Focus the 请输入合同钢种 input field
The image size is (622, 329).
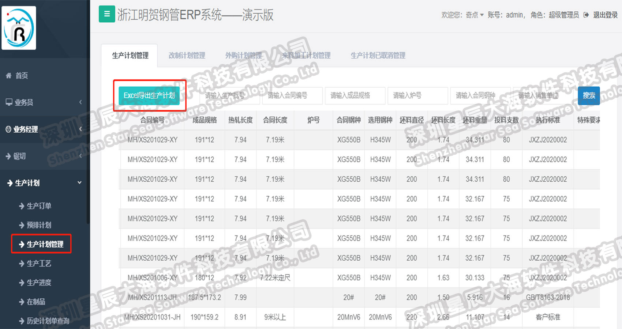pyautogui.click(x=480, y=96)
